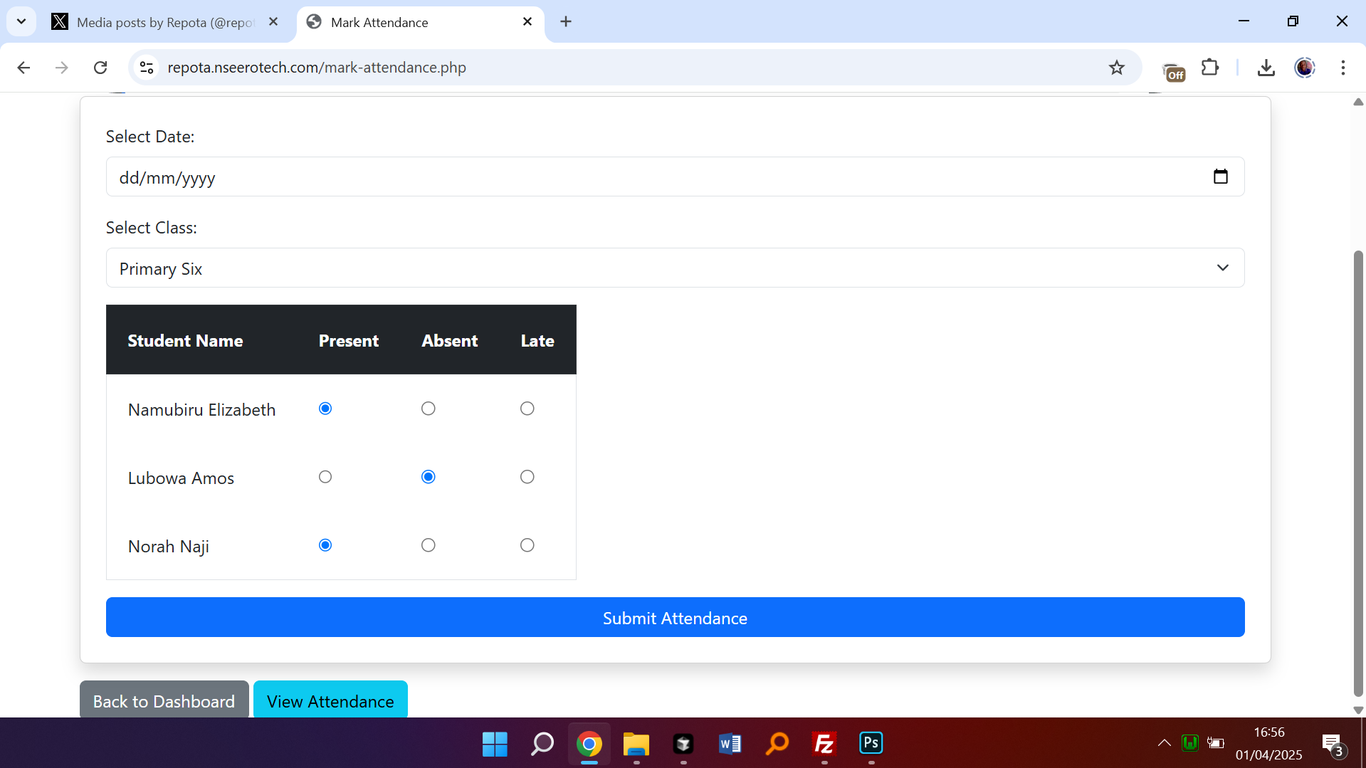The image size is (1366, 768).
Task: Click the Select Date input field
Action: (x=641, y=177)
